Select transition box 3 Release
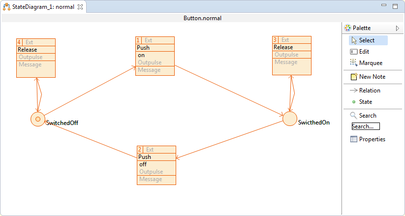 (292, 55)
